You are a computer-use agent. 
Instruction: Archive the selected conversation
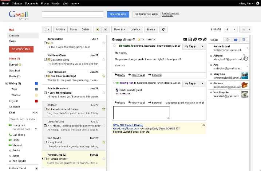pyautogui.click(x=60, y=30)
